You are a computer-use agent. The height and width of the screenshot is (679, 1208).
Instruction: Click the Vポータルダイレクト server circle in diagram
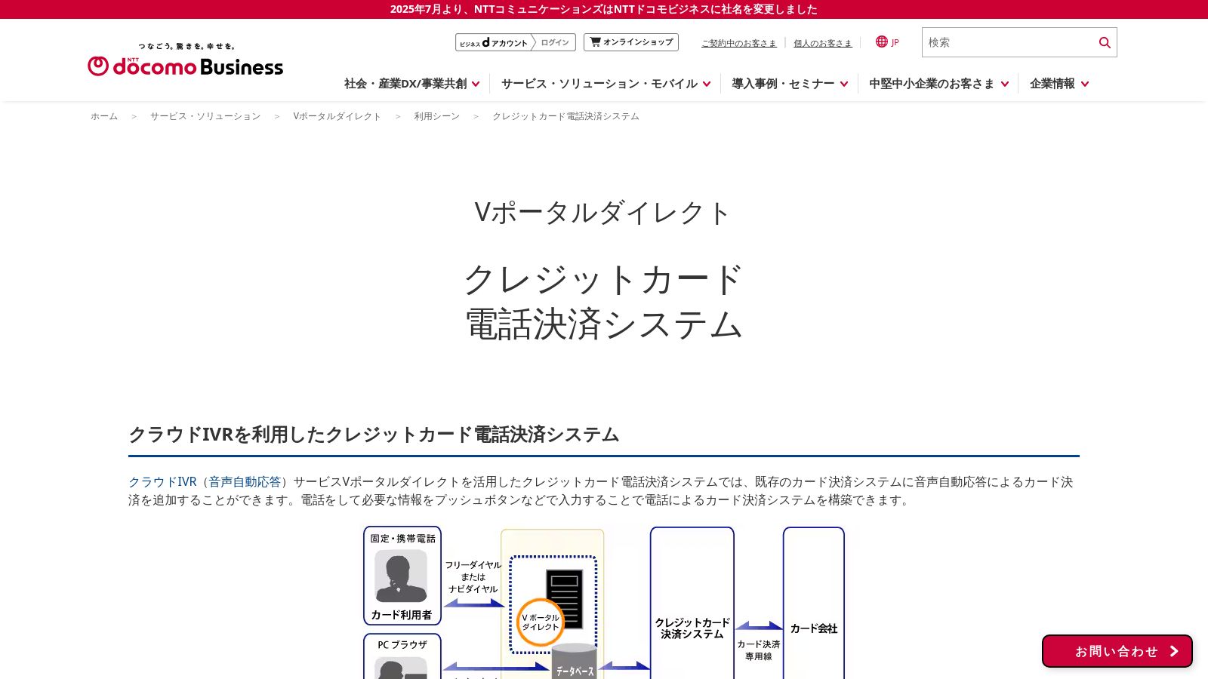[541, 622]
